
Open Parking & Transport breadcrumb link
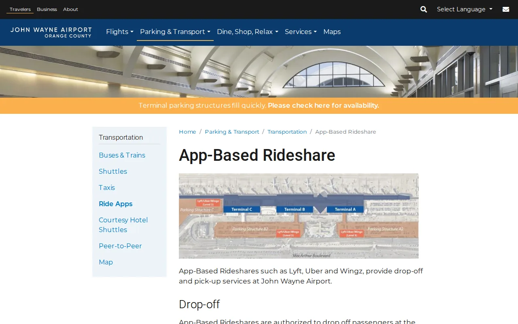[232, 132]
